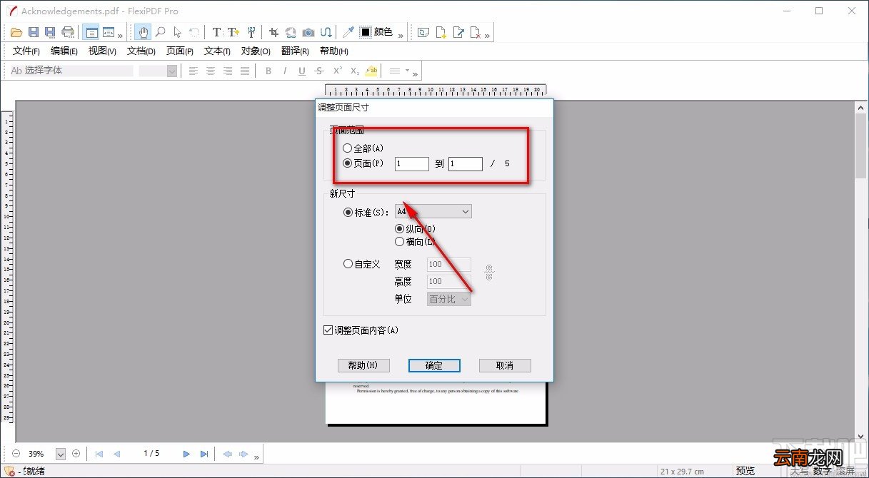The image size is (869, 478).
Task: Click the 预览 status bar entry
Action: pos(745,471)
